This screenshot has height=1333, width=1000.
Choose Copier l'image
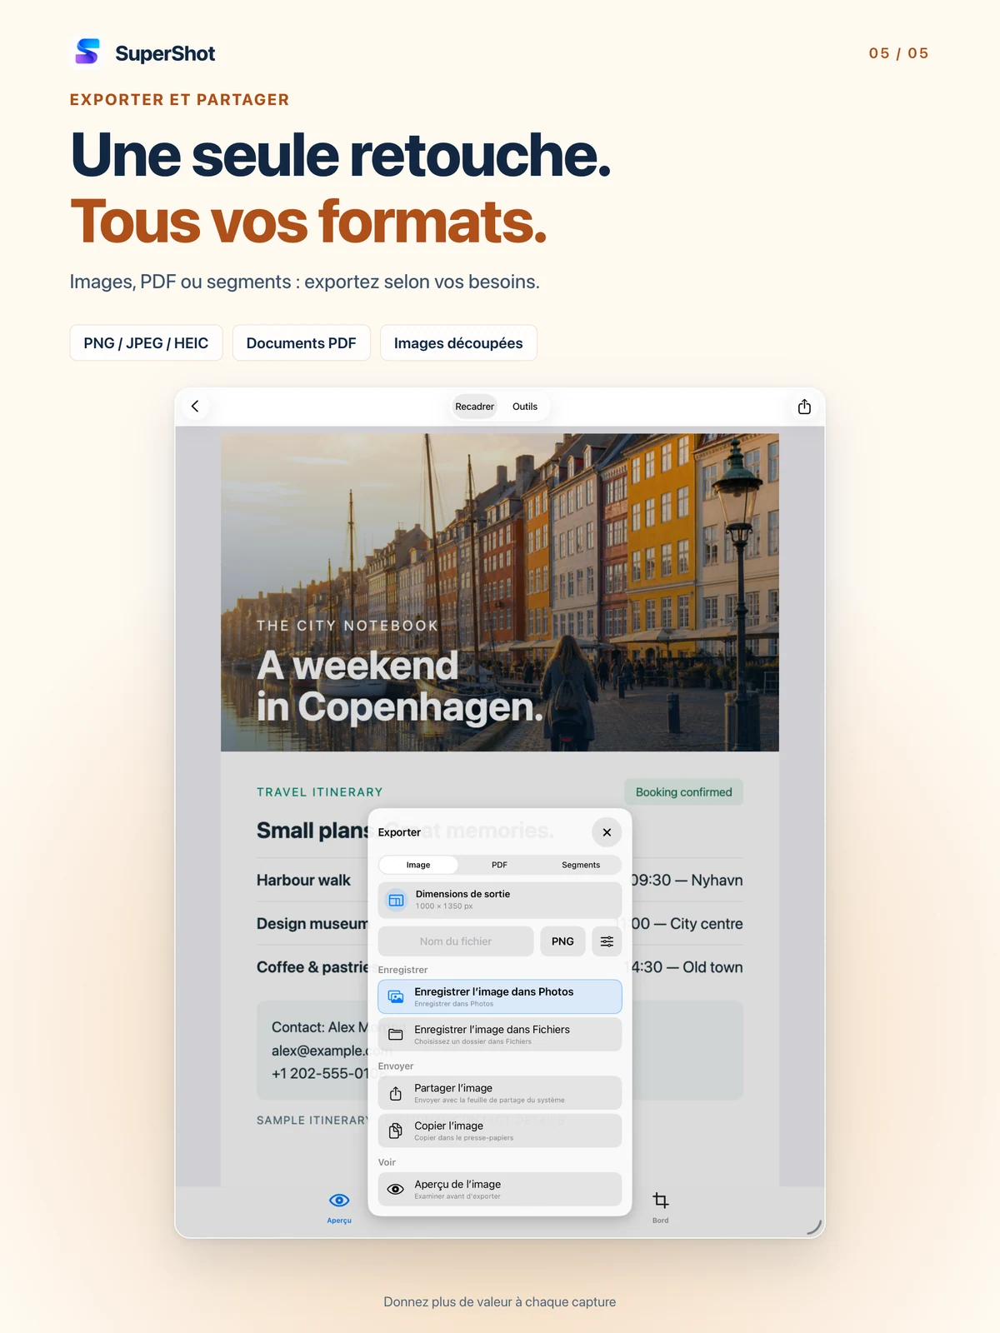click(500, 1131)
